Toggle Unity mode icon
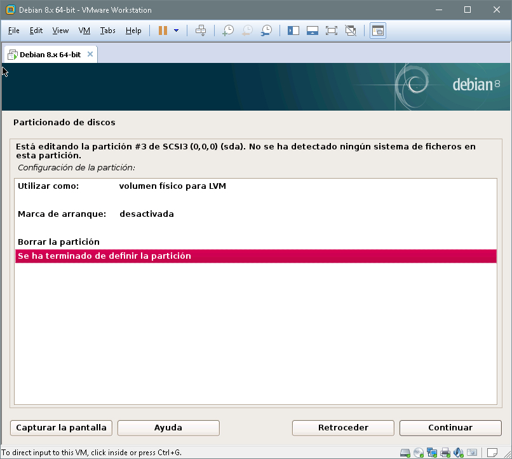 (x=350, y=31)
